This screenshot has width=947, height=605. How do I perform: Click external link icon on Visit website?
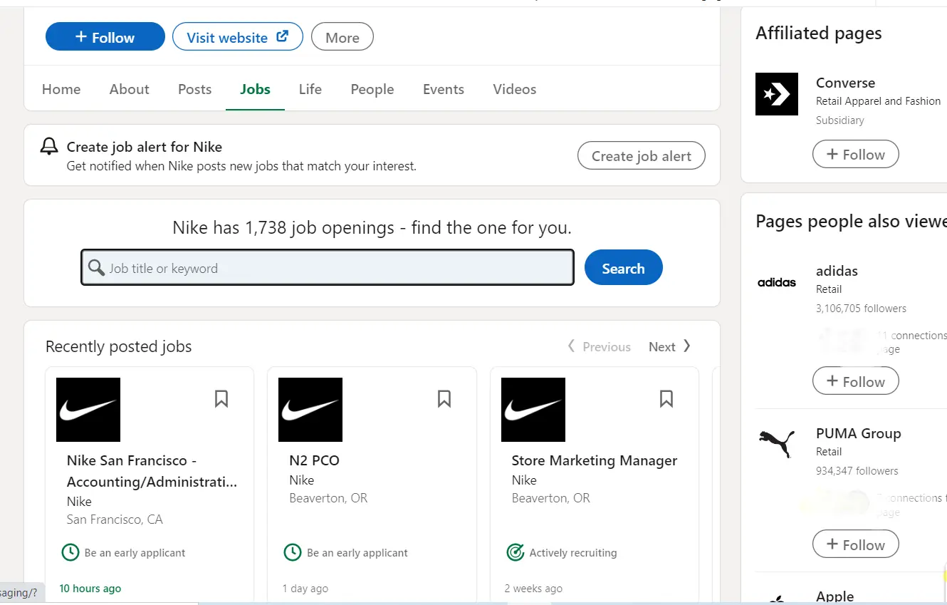(283, 36)
